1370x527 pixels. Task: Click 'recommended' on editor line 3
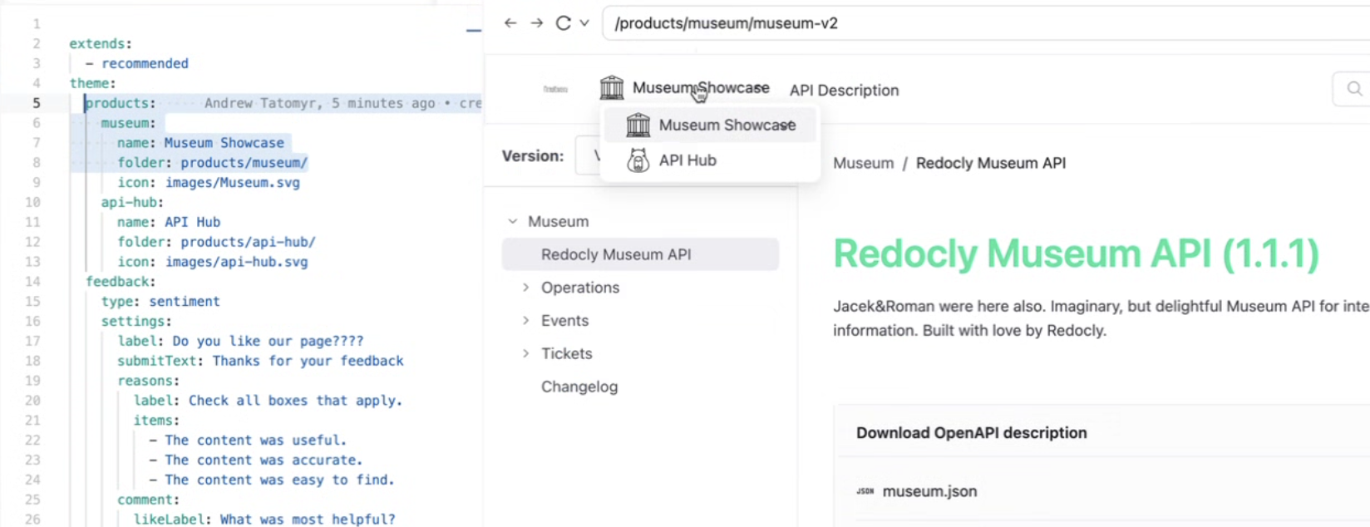[145, 63]
